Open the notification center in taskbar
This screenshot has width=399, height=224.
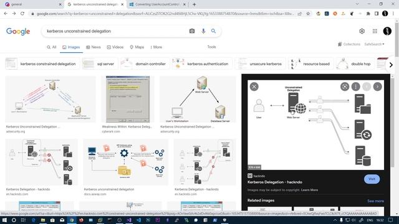[391, 220]
